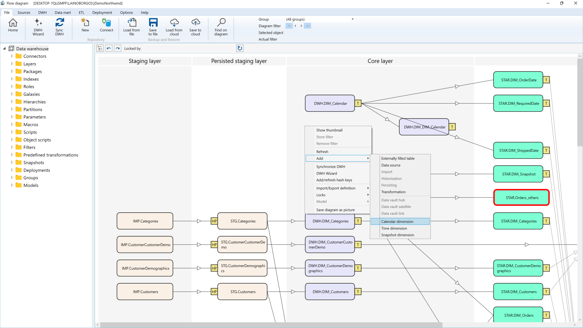Viewport: 583px width, 328px height.
Task: Click the Sync DWH icon
Action: 60,27
